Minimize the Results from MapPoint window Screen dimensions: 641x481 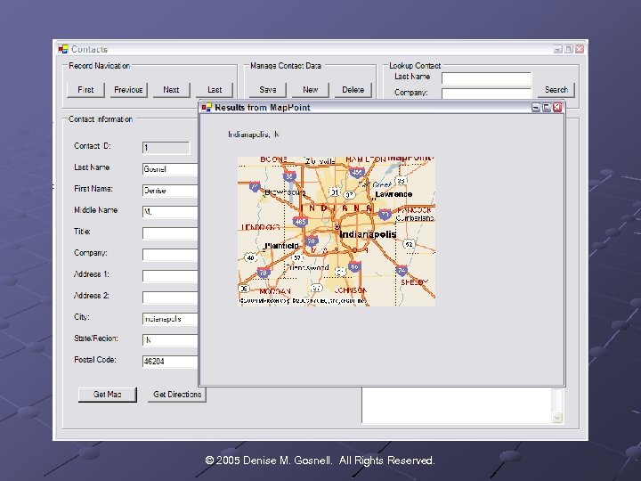pyautogui.click(x=536, y=108)
